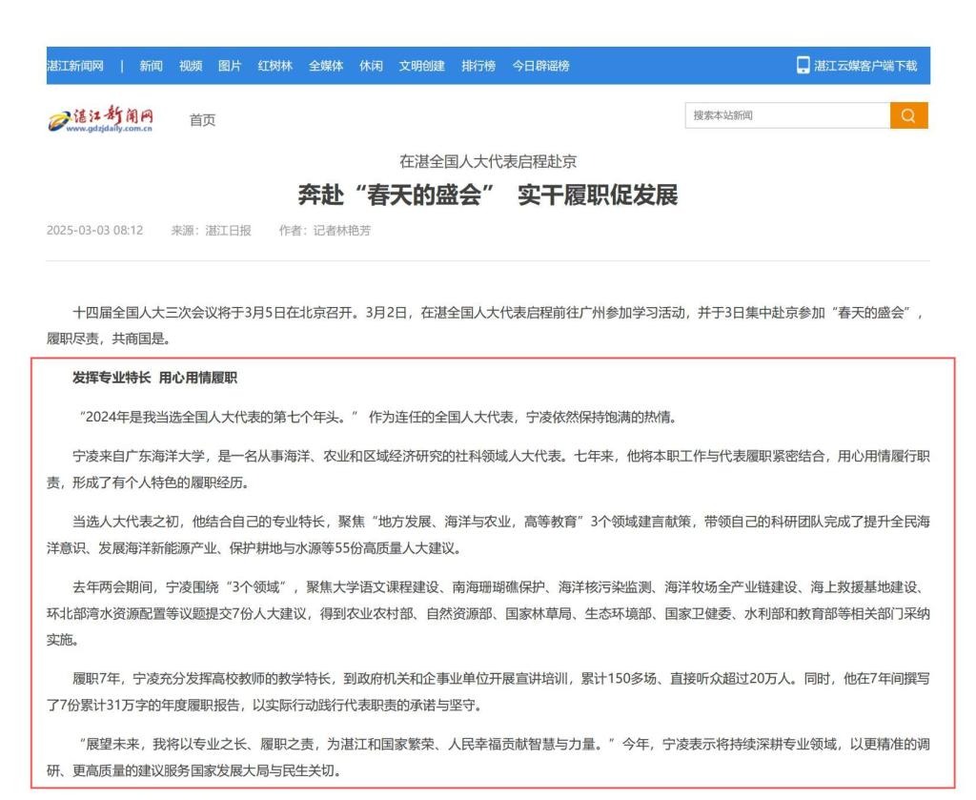Click the mobile phone icon for client download
Screen dimensions: 976x800
[x=803, y=66]
